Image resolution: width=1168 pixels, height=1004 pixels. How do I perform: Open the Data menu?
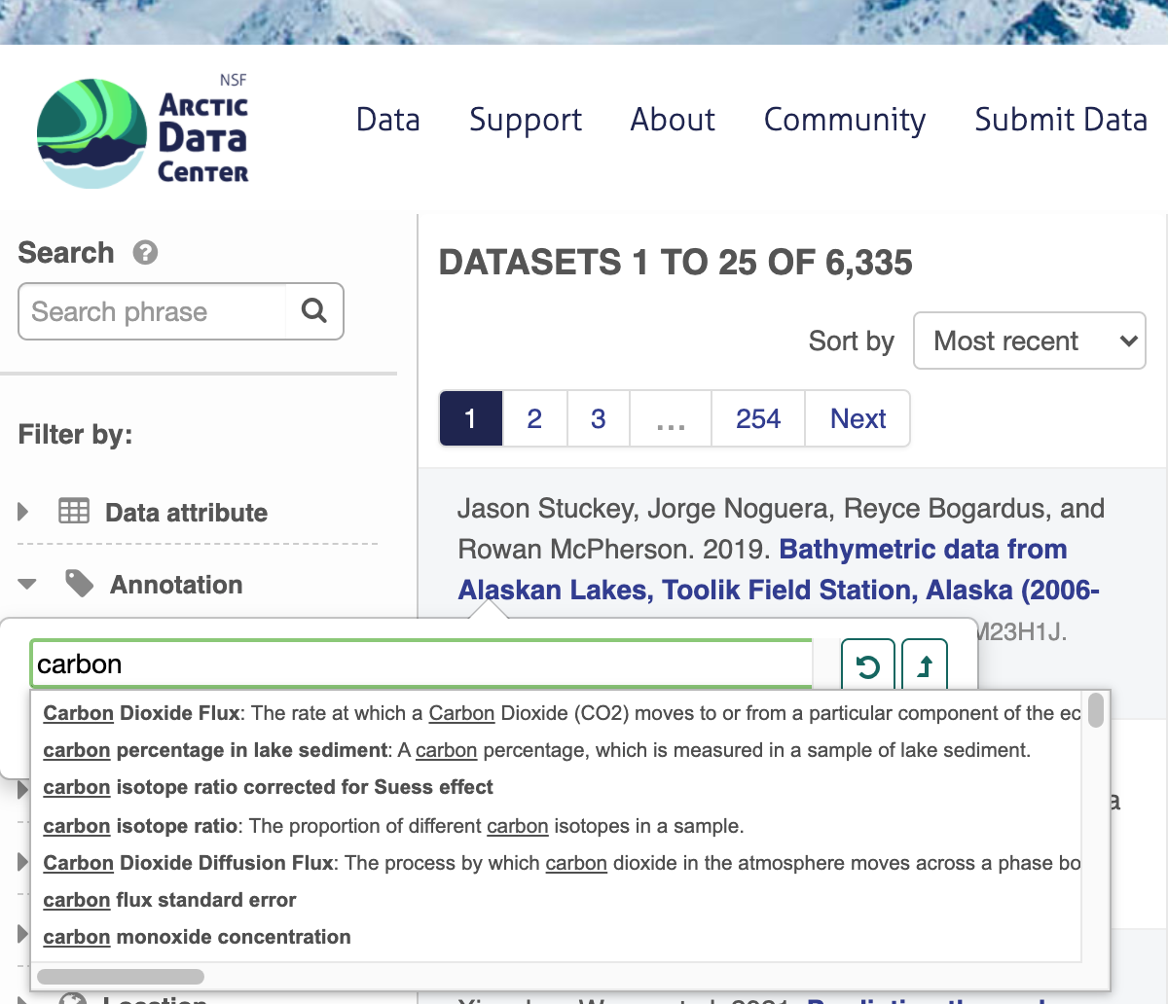tap(387, 120)
